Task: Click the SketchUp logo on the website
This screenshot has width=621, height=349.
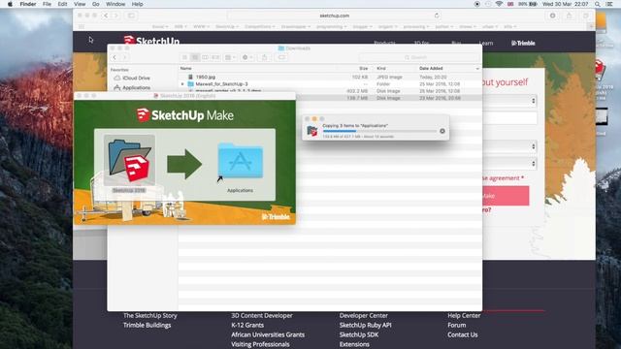Action: coord(151,40)
